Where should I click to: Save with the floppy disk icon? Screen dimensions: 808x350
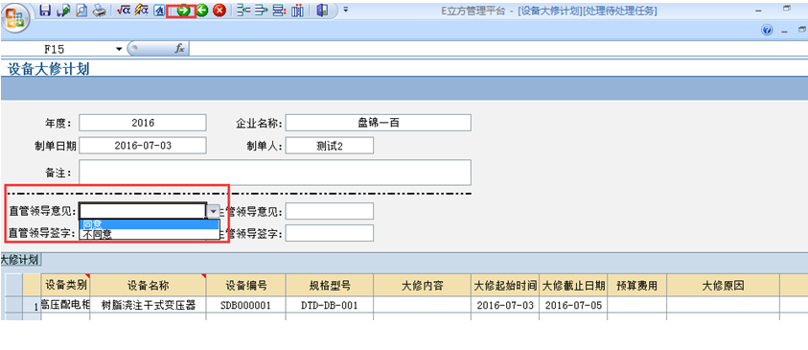click(x=45, y=11)
